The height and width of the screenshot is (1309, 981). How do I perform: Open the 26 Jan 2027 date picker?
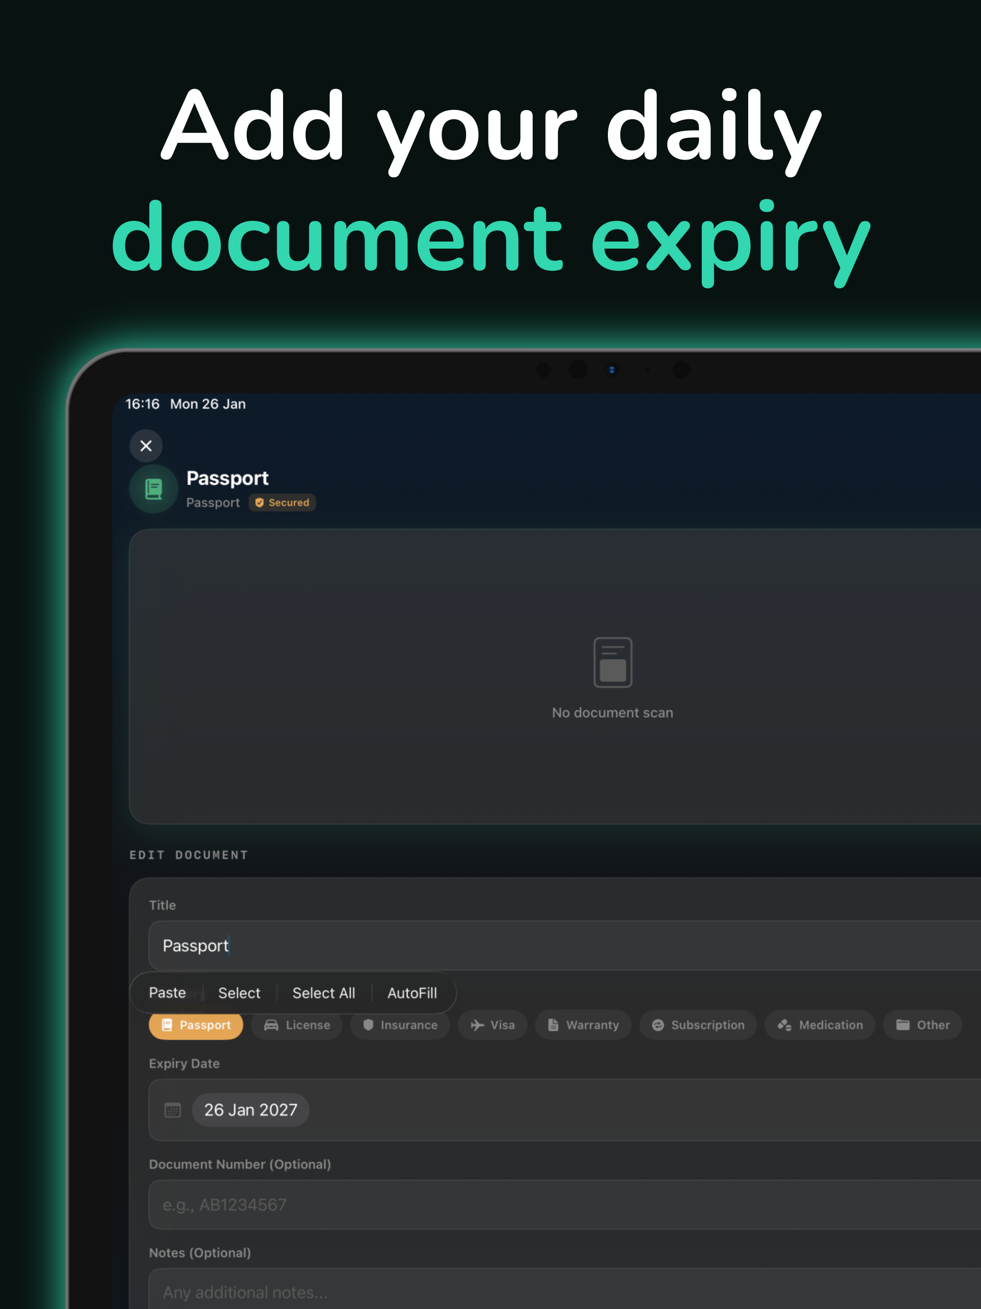point(250,1110)
